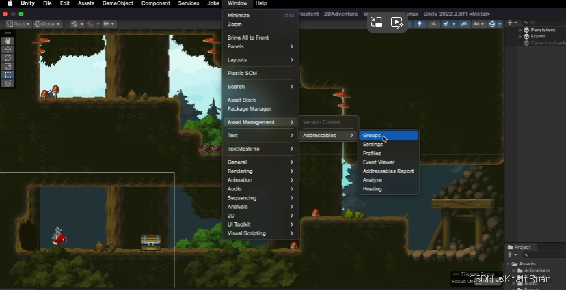Open the File menu
Image resolution: width=566 pixels, height=290 pixels.
click(x=47, y=3)
